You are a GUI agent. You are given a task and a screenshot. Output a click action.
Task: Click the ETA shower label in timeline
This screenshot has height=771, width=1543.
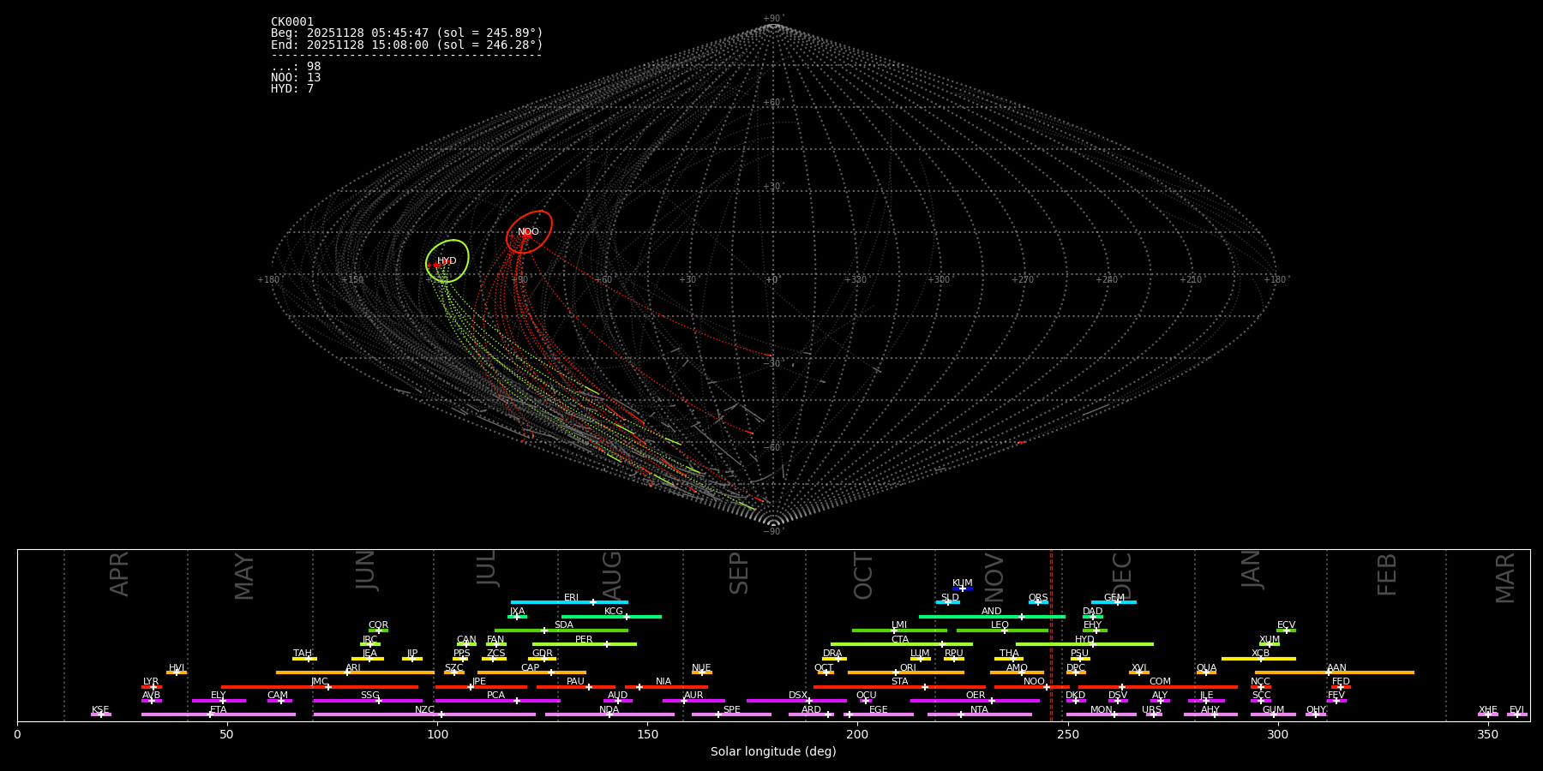219,710
